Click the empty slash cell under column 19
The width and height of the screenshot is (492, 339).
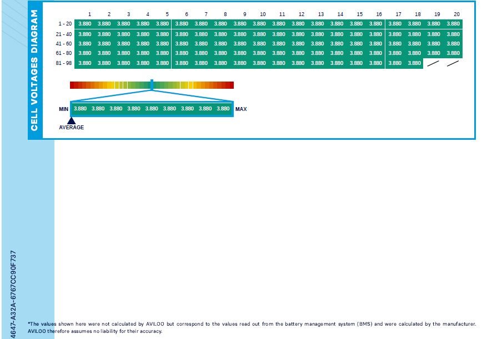(434, 63)
